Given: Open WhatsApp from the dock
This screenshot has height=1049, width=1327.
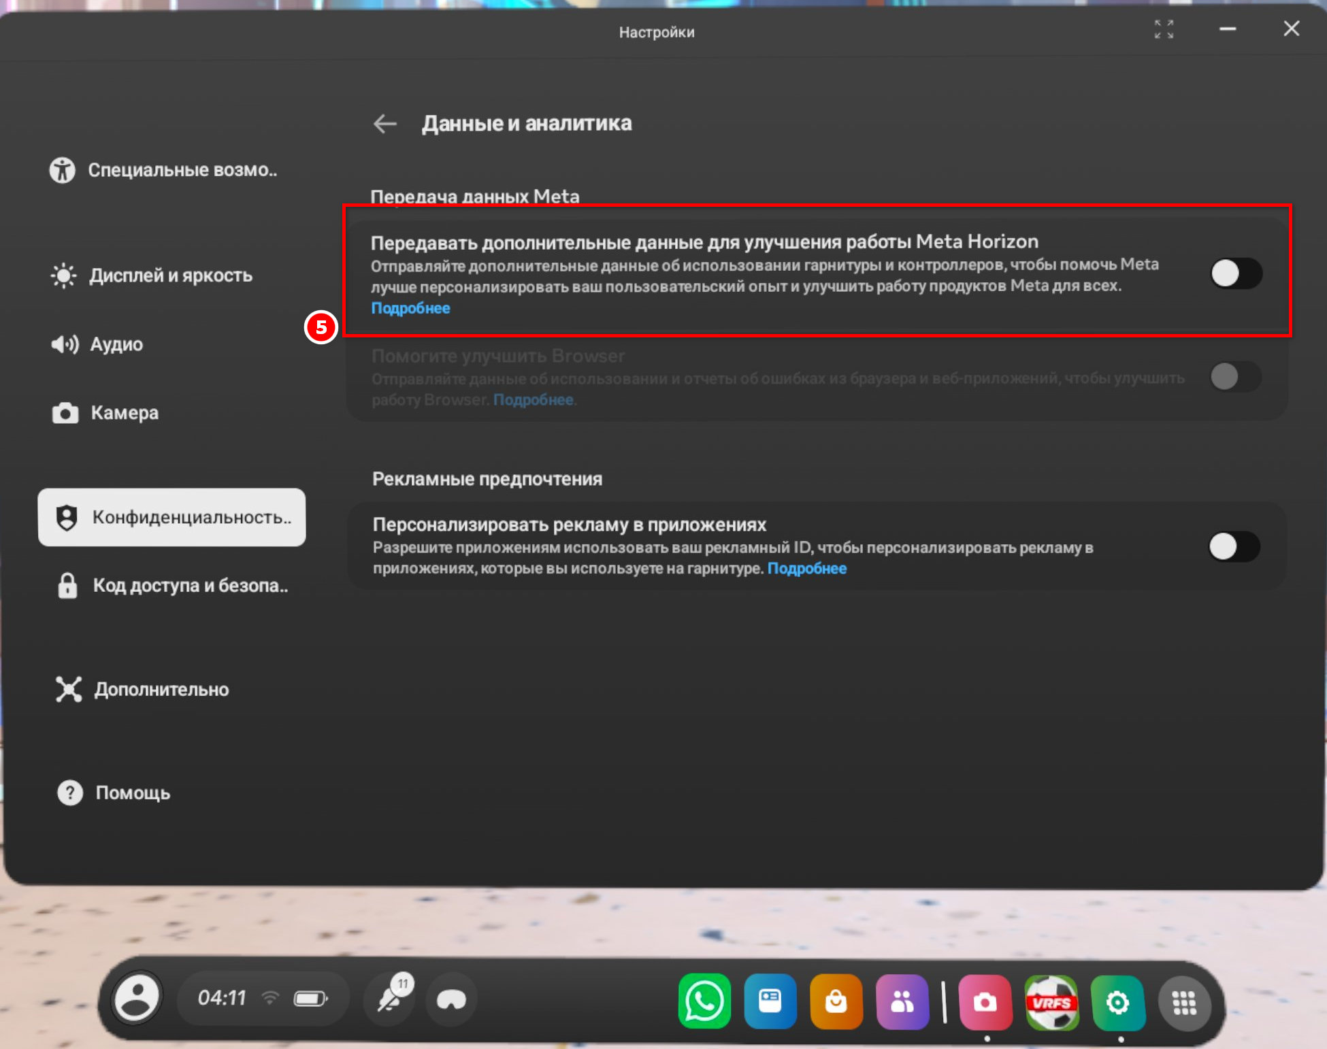Looking at the screenshot, I should click(x=704, y=1001).
